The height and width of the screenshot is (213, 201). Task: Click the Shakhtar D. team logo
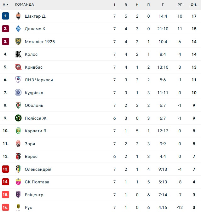(18, 16)
